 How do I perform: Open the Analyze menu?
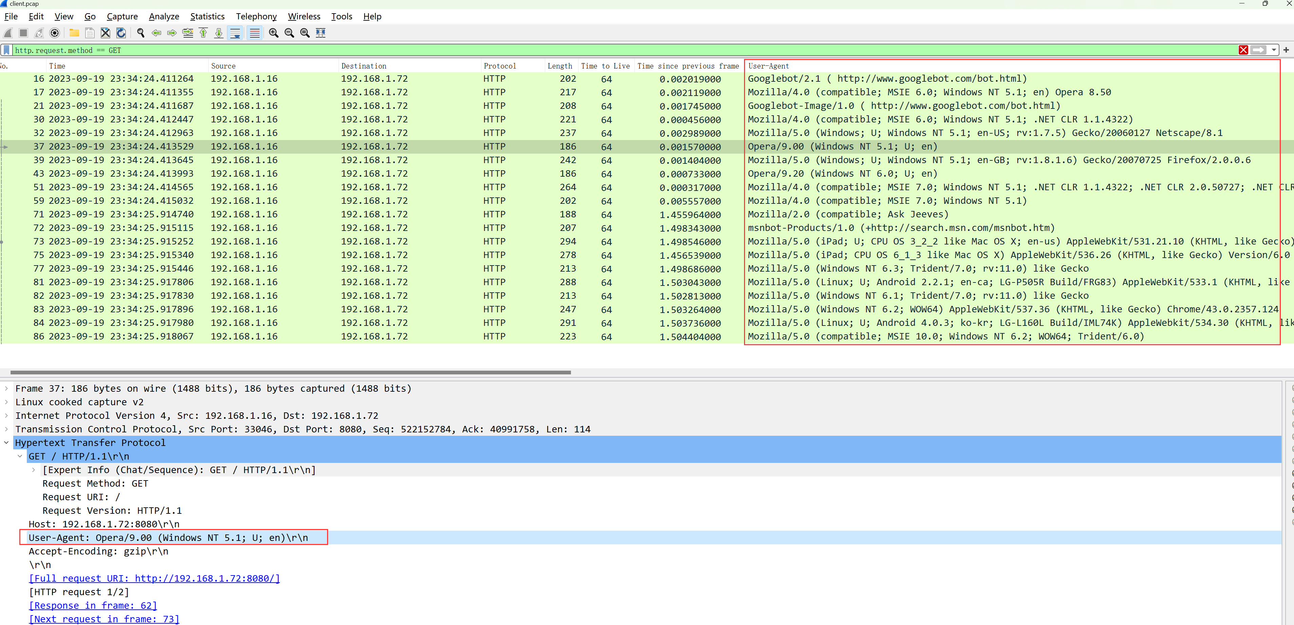(x=164, y=17)
